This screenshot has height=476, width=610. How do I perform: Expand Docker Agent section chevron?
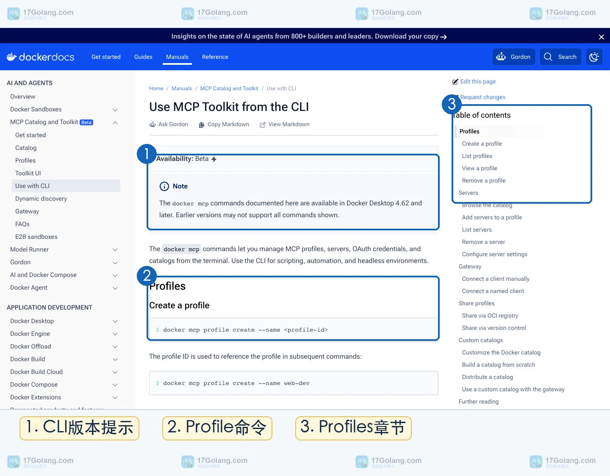tap(115, 288)
